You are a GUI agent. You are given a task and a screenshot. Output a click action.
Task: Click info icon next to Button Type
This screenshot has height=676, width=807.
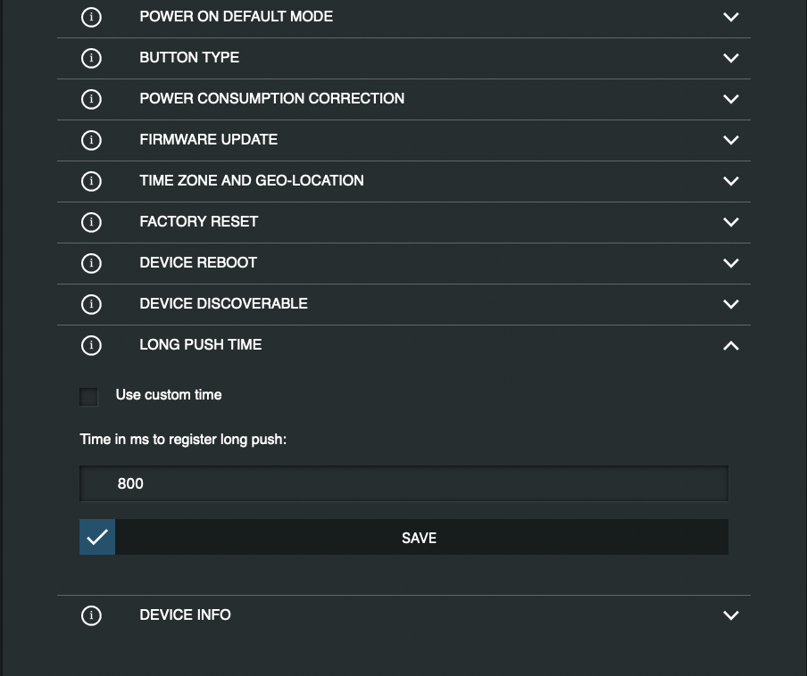coord(91,58)
